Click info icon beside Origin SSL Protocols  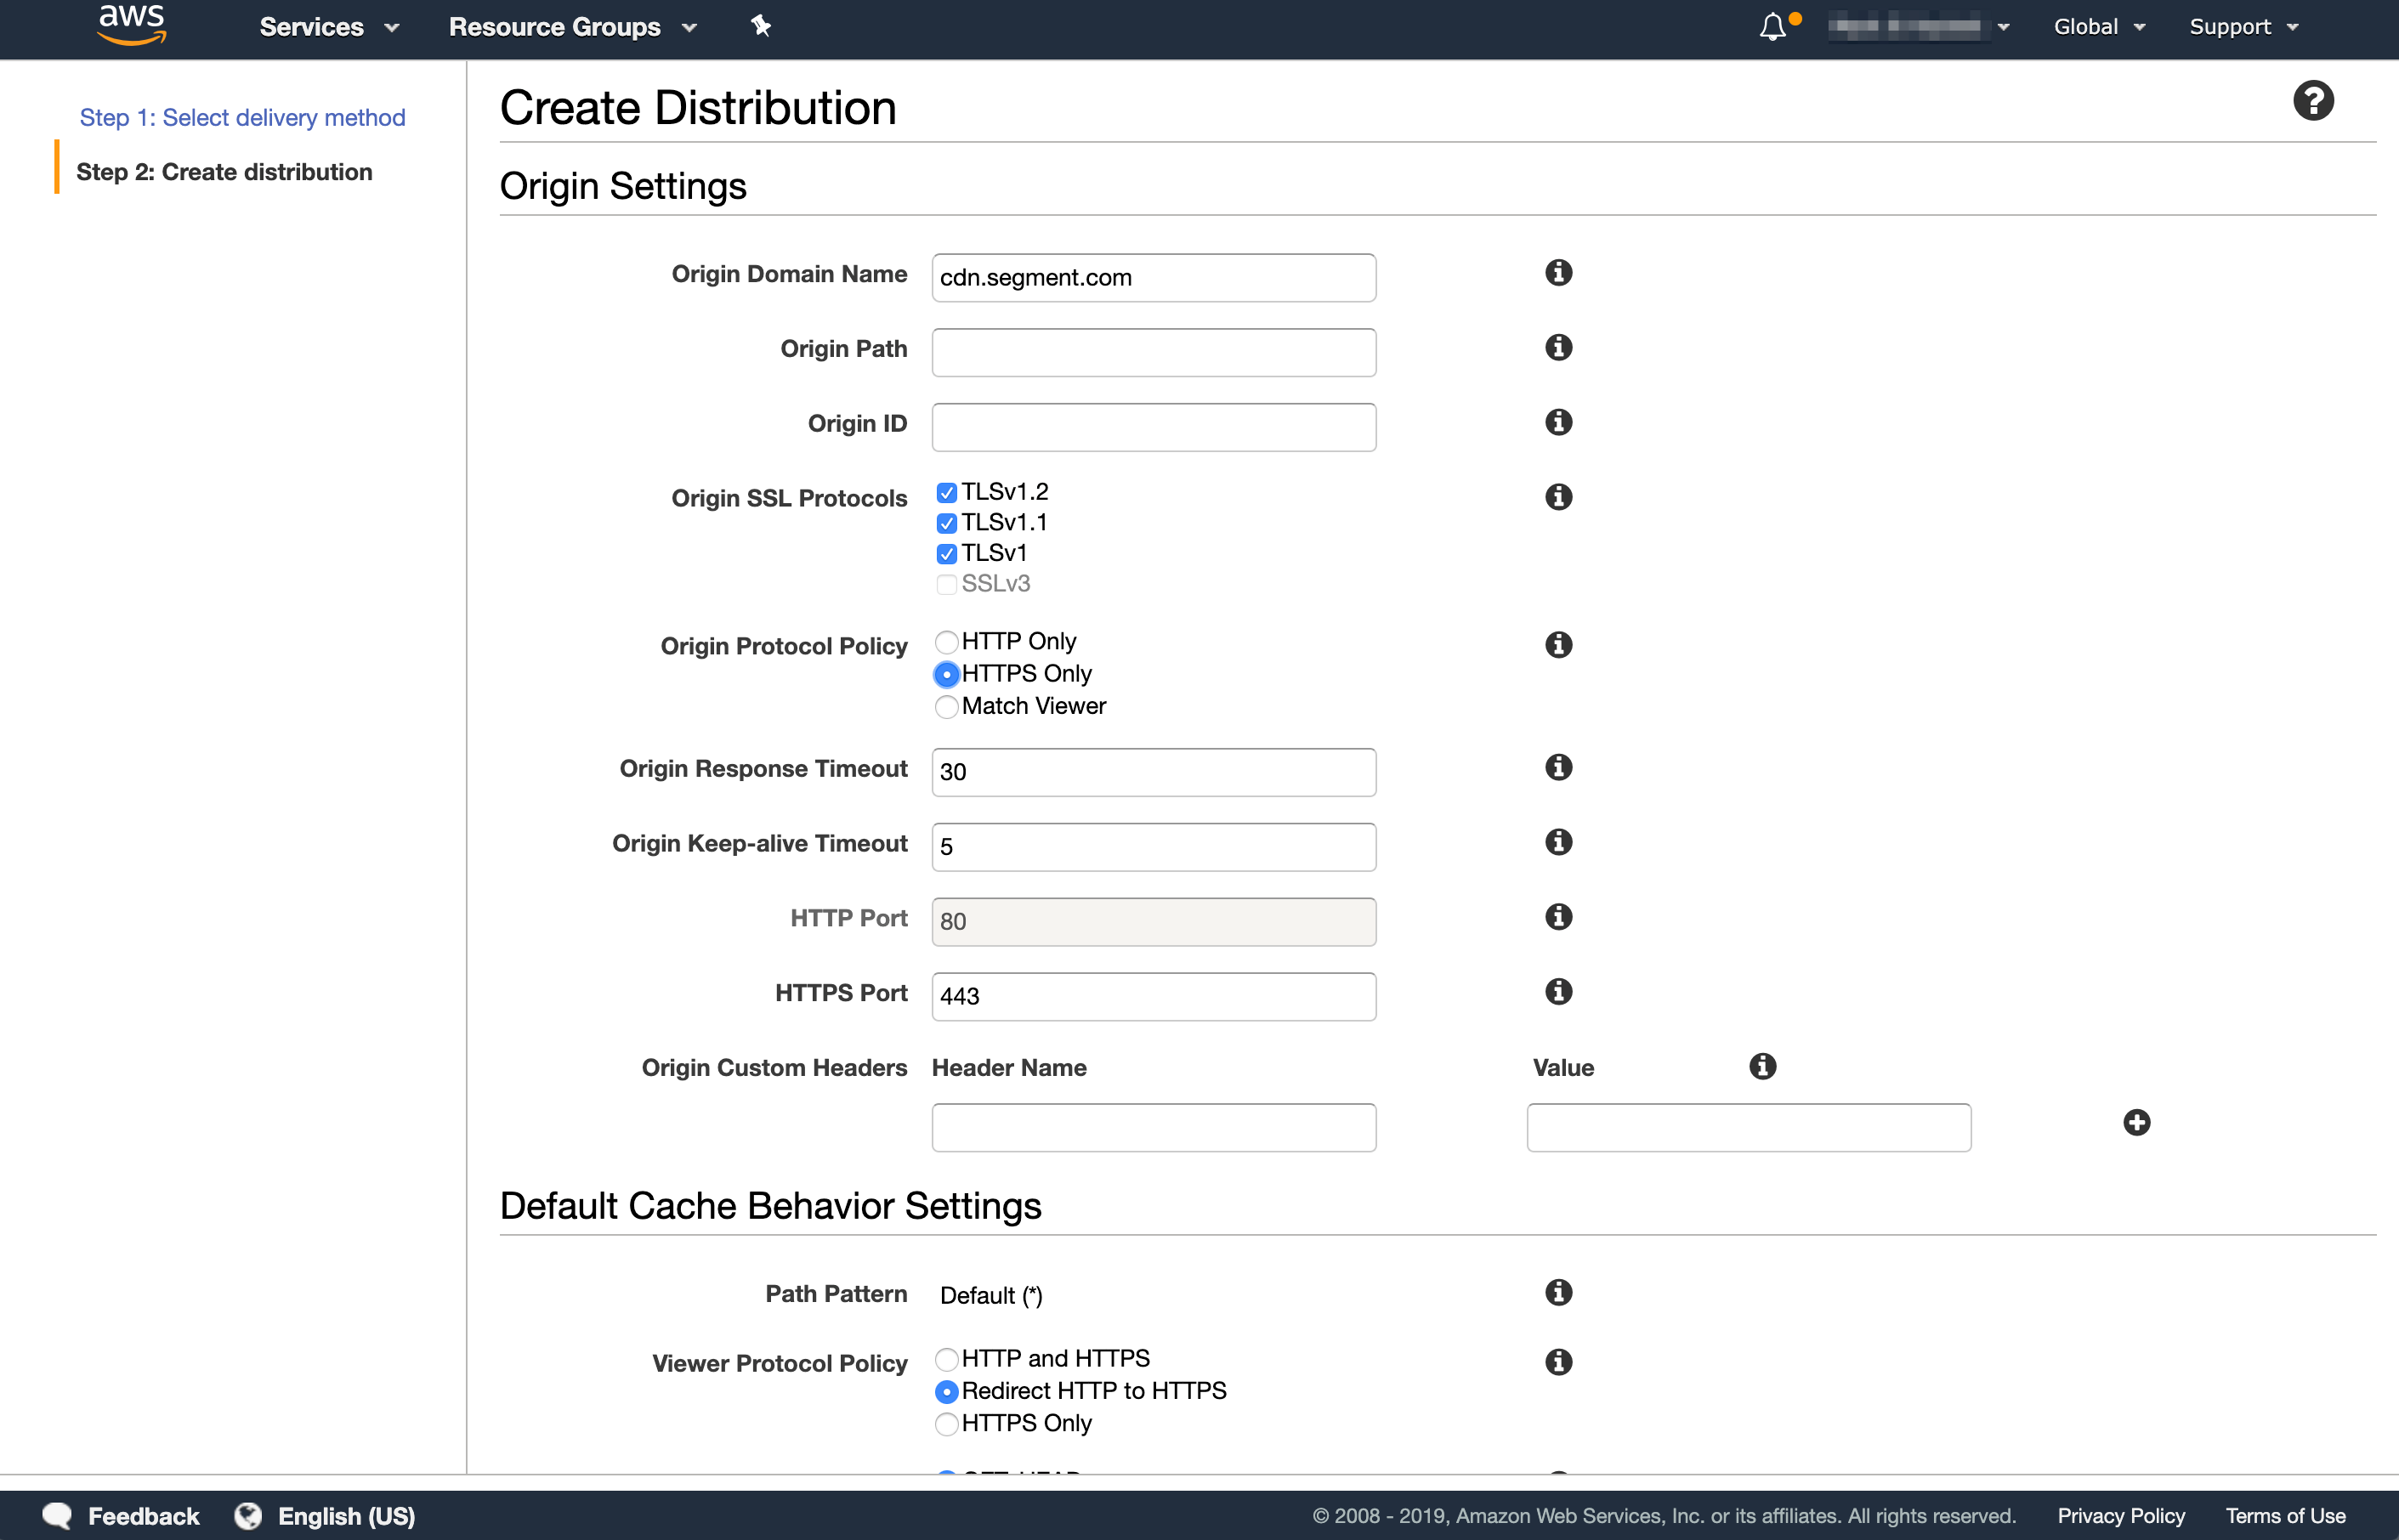pyautogui.click(x=1558, y=497)
